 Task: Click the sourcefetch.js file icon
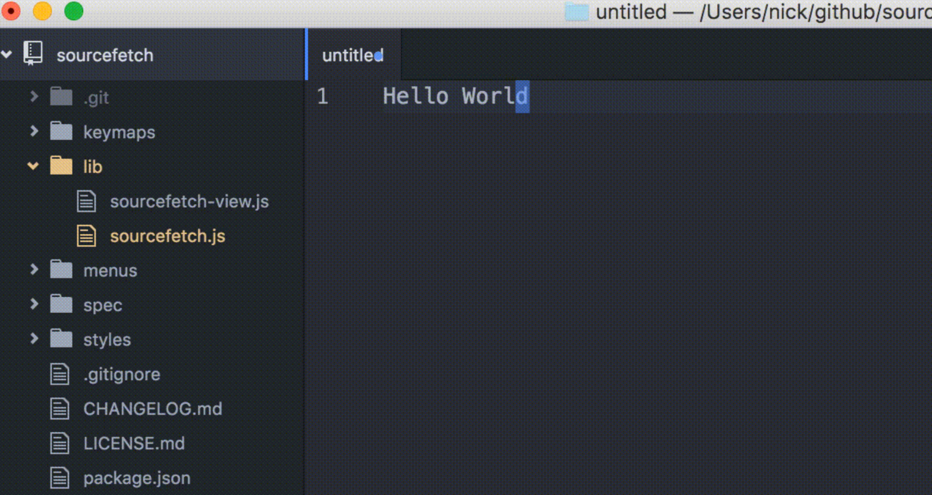tap(86, 236)
